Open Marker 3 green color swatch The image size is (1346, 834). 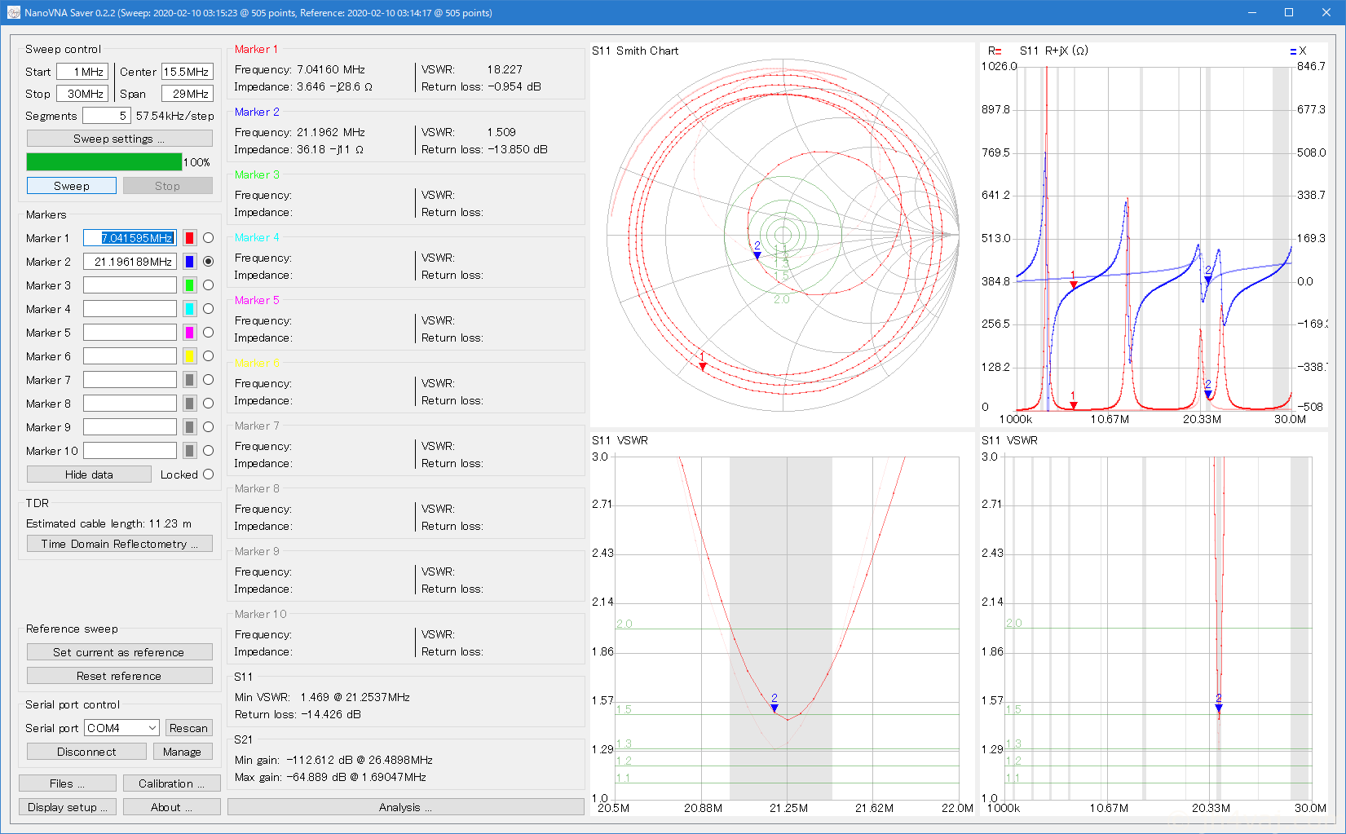coord(189,285)
